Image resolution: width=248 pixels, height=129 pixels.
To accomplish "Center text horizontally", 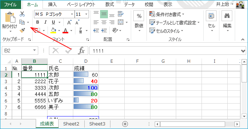I will click(104, 22).
